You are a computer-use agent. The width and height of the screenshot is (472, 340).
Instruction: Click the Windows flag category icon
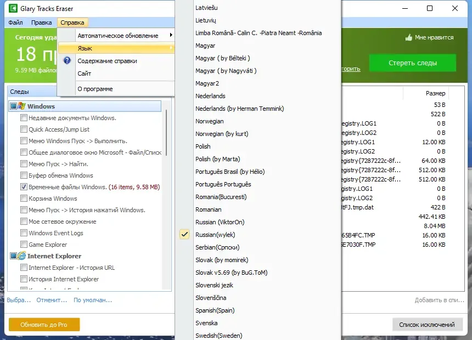(21, 106)
